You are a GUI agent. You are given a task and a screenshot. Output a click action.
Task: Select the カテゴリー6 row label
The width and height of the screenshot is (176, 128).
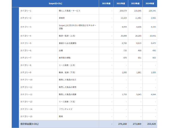tap(26, 50)
